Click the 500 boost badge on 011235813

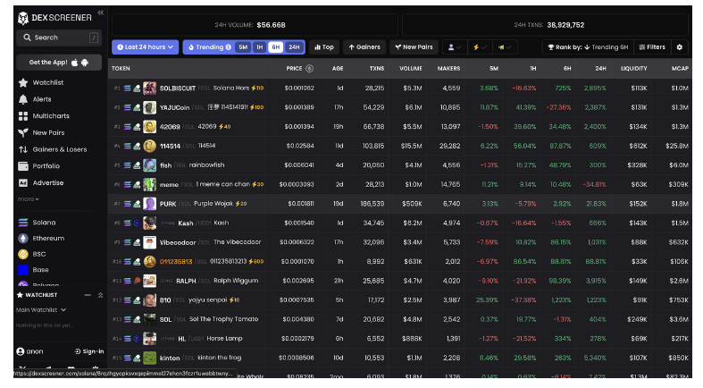tap(256, 262)
